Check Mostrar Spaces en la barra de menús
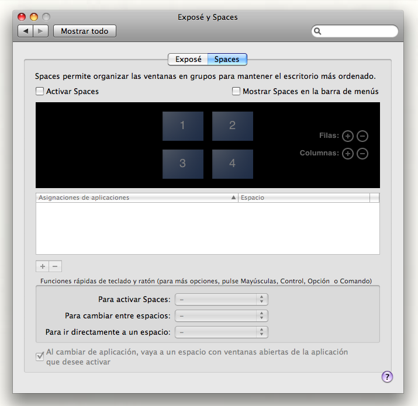The image size is (418, 406). point(236,91)
